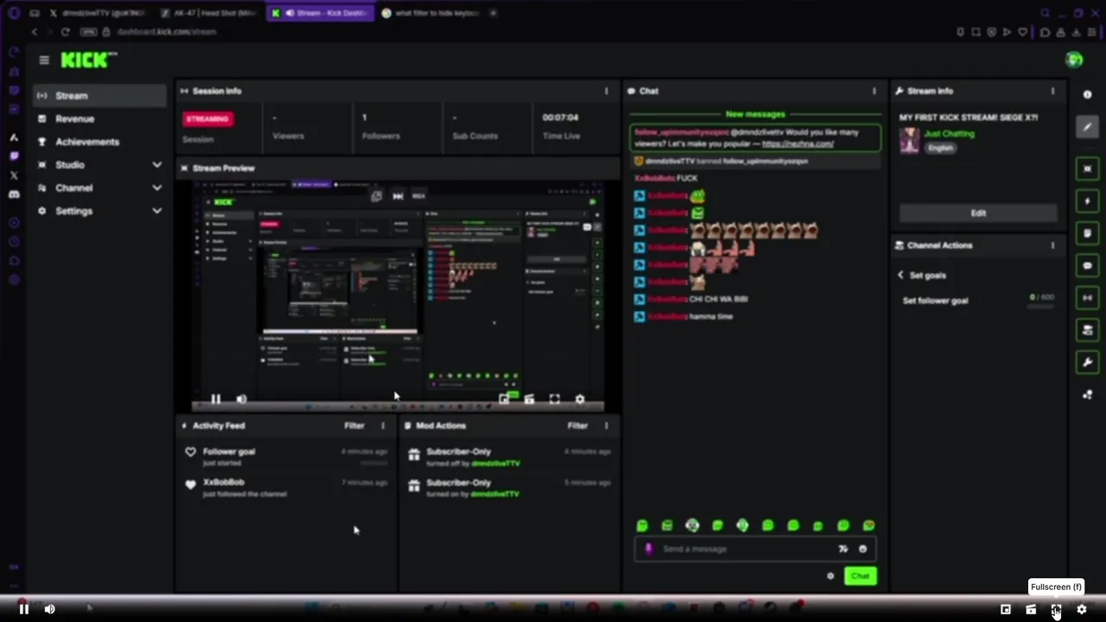Enter fullscreen in video player
The image size is (1106, 622).
1056,609
